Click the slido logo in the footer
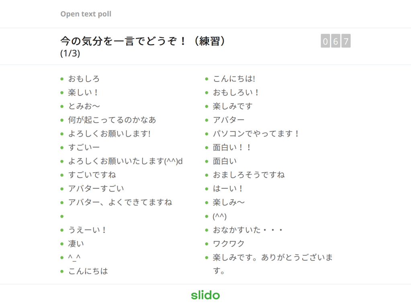The image size is (411, 304). point(205,295)
